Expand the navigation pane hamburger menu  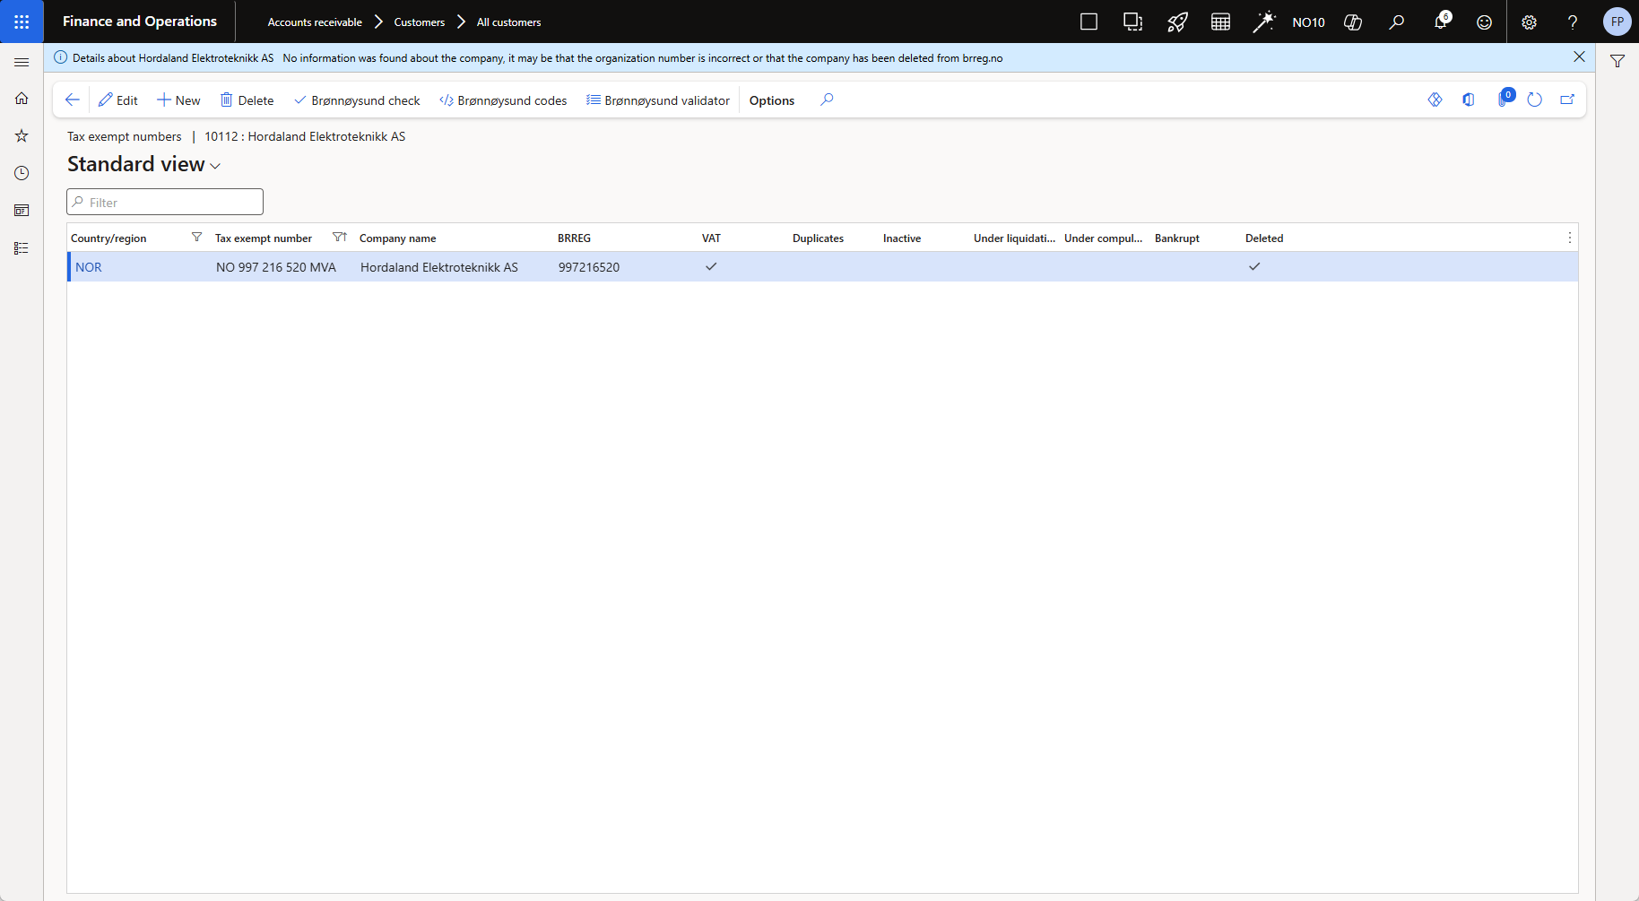[x=22, y=62]
